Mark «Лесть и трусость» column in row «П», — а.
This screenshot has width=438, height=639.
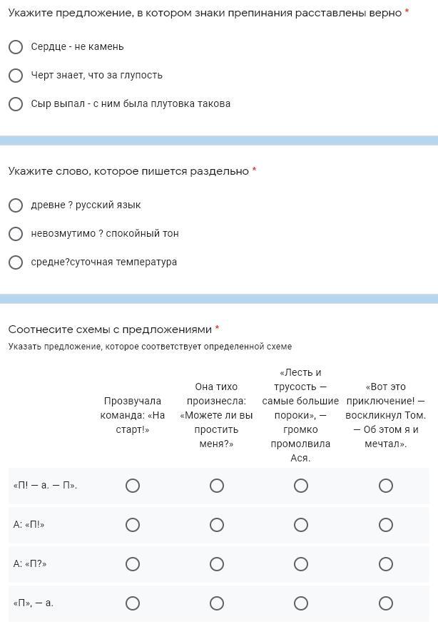pyautogui.click(x=301, y=603)
